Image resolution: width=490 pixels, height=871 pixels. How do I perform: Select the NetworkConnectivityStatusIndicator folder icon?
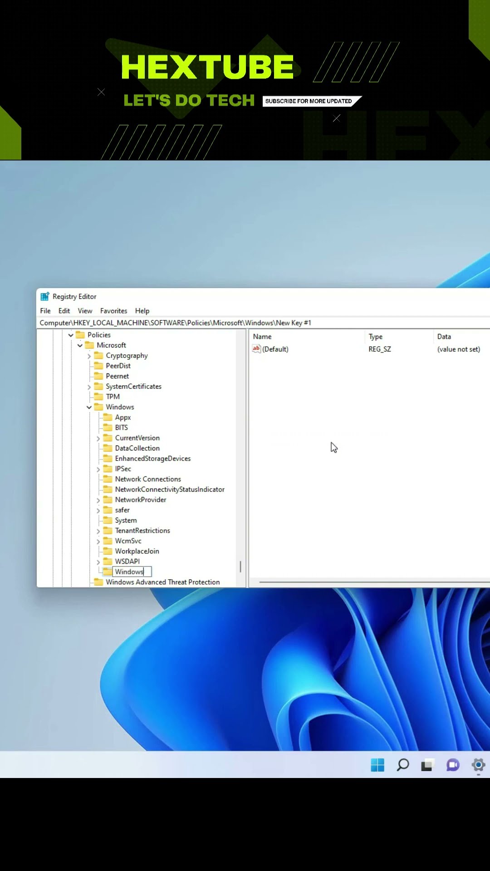click(x=108, y=489)
